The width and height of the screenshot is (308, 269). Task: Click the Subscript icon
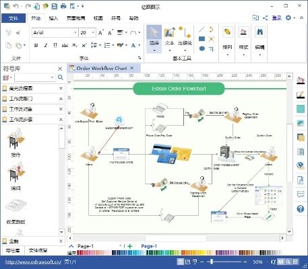click(x=75, y=46)
